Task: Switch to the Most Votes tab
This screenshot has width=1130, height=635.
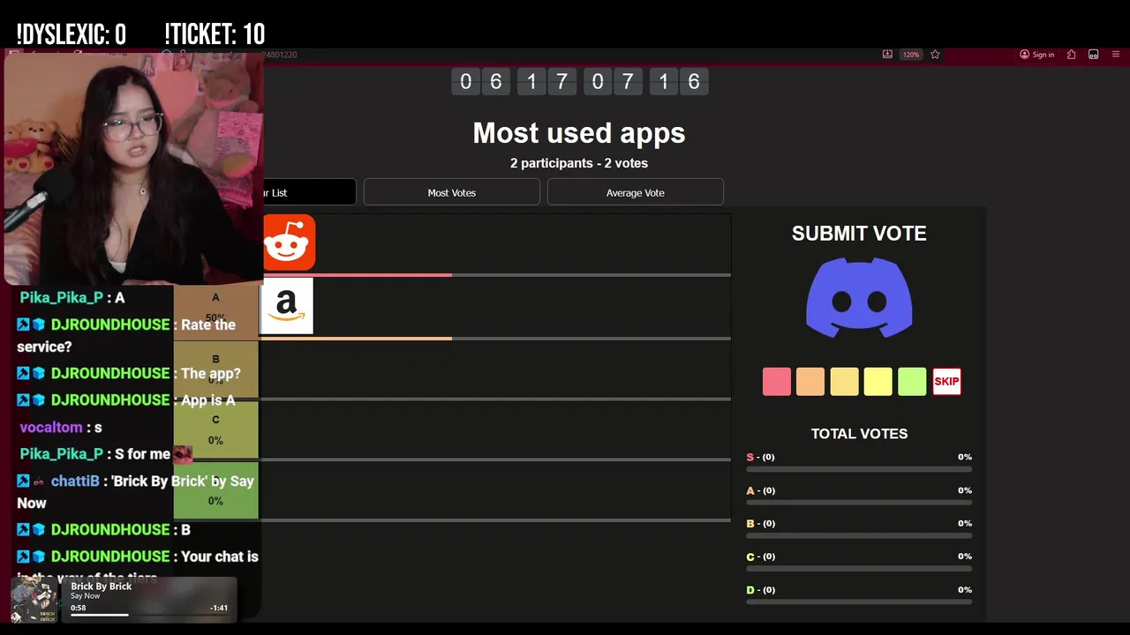Action: pyautogui.click(x=452, y=192)
